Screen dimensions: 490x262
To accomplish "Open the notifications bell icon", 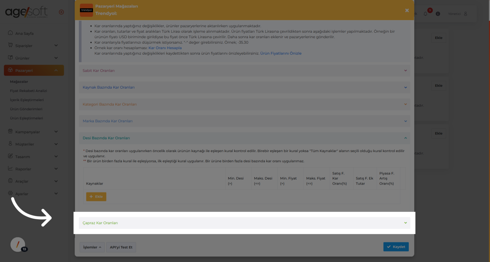I will (x=425, y=14).
